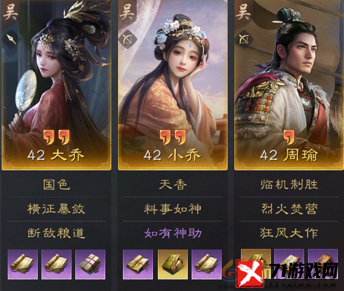Select the bound book item under 大乔
This screenshot has height=291, width=344.
[x=90, y=264]
